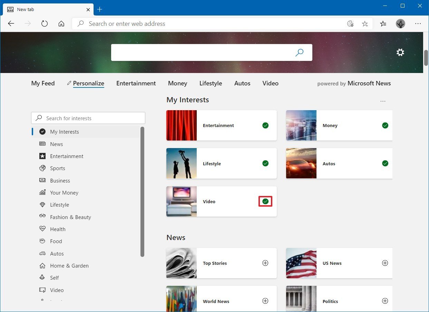Uncheck the Autos interest checkmark

point(385,163)
